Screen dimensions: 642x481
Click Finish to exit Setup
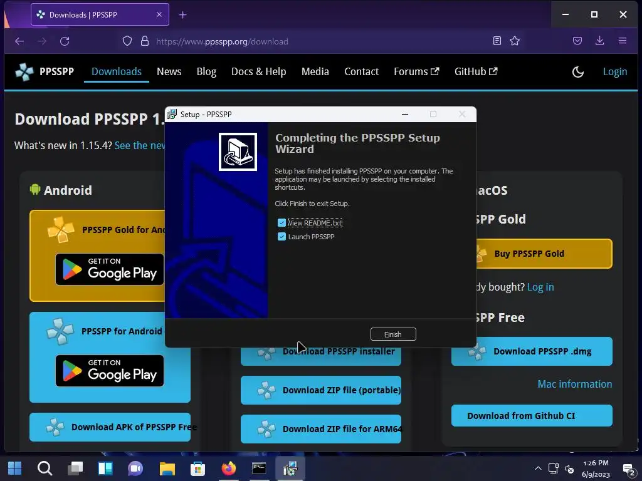393,334
